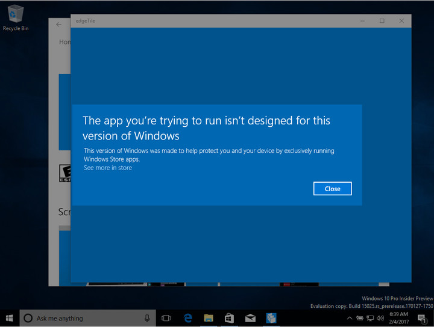Image resolution: width=434 pixels, height=327 pixels.
Task: Open the taskbar clock and date
Action: point(399,318)
